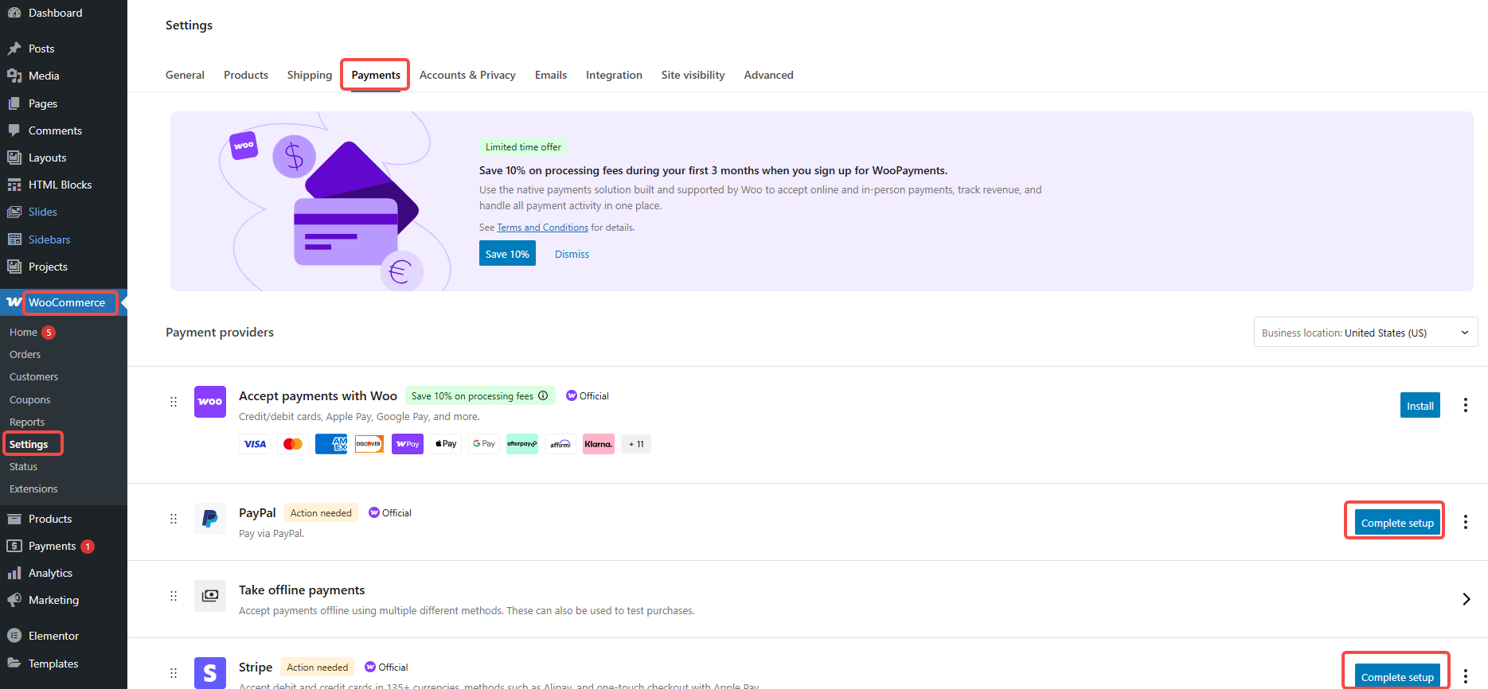Screen dimensions: 1488x689
Task: Open the Status submenu item
Action: point(23,466)
